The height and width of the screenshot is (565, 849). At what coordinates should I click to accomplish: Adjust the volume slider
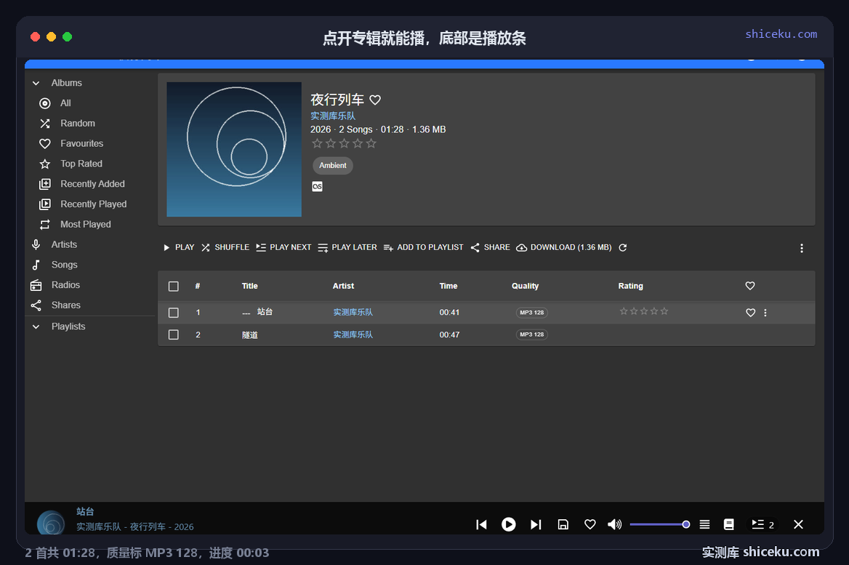659,524
